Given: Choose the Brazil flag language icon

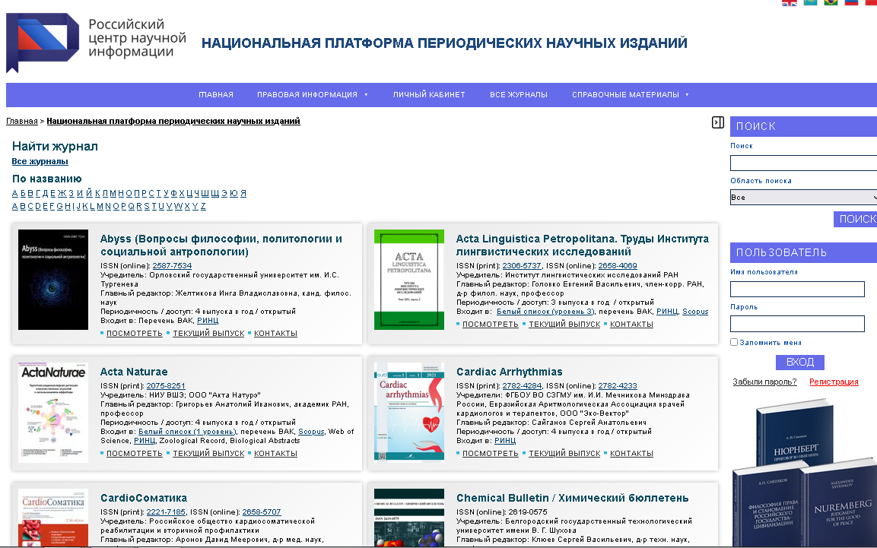Looking at the screenshot, I should (x=831, y=2).
